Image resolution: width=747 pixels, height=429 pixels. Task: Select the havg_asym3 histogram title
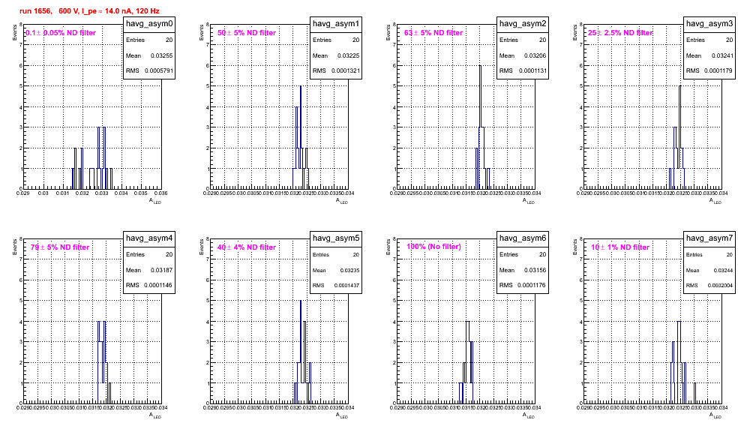pos(709,24)
